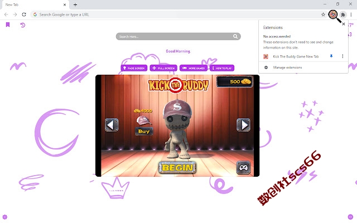Select the cap item thumbnail above Buy
This screenshot has height=223, width=357.
coord(143,120)
